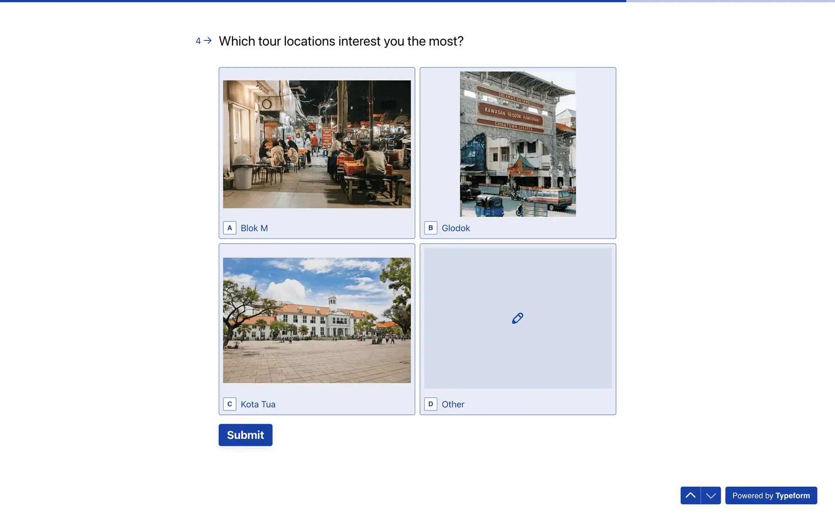The image size is (835, 522).
Task: Click the question 4 arrow indicator
Action: [208, 40]
